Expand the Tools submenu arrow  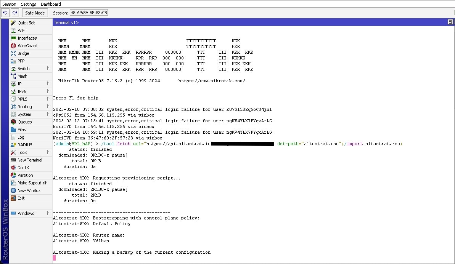pos(48,152)
